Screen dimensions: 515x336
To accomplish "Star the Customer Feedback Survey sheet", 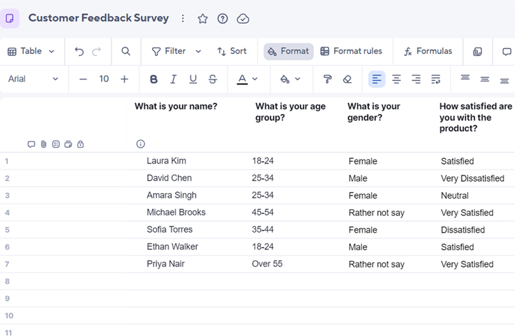I will click(203, 19).
